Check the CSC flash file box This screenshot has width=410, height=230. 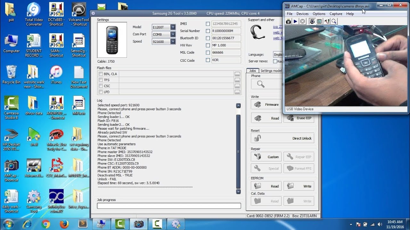pyautogui.click(x=101, y=86)
